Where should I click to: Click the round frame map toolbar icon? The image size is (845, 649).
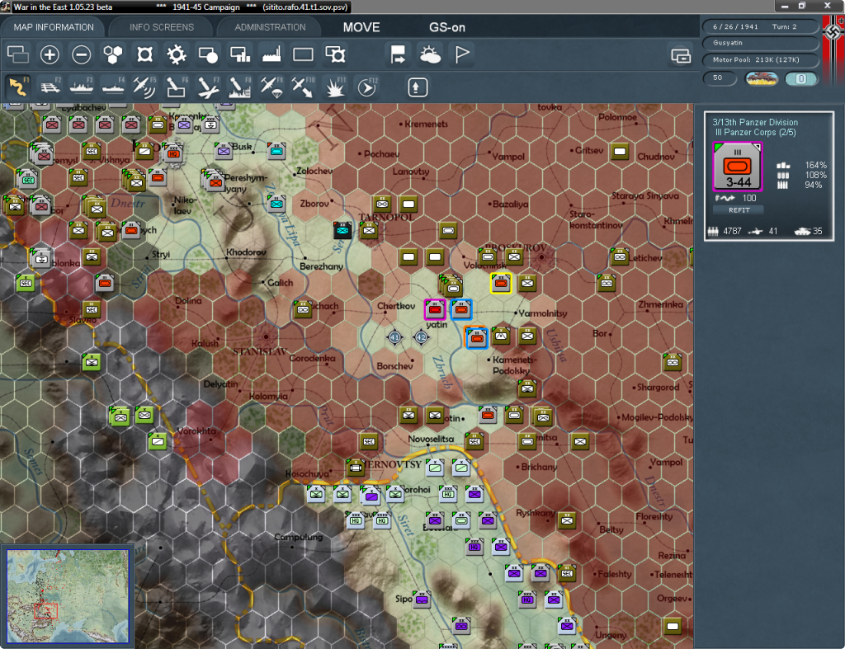point(144,54)
